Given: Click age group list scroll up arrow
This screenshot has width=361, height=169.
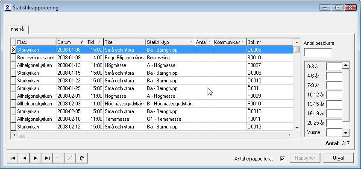Looking at the screenshot, I should coord(346,65).
